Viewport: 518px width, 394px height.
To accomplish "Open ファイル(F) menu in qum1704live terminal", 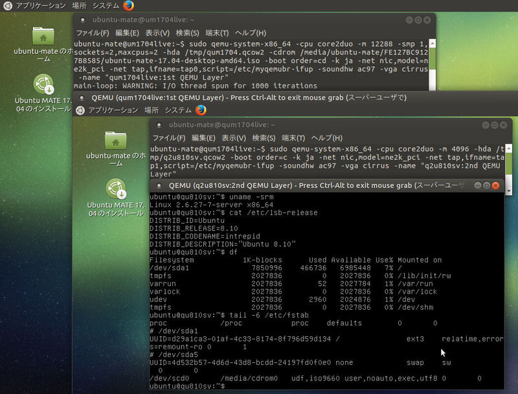I will (169, 138).
